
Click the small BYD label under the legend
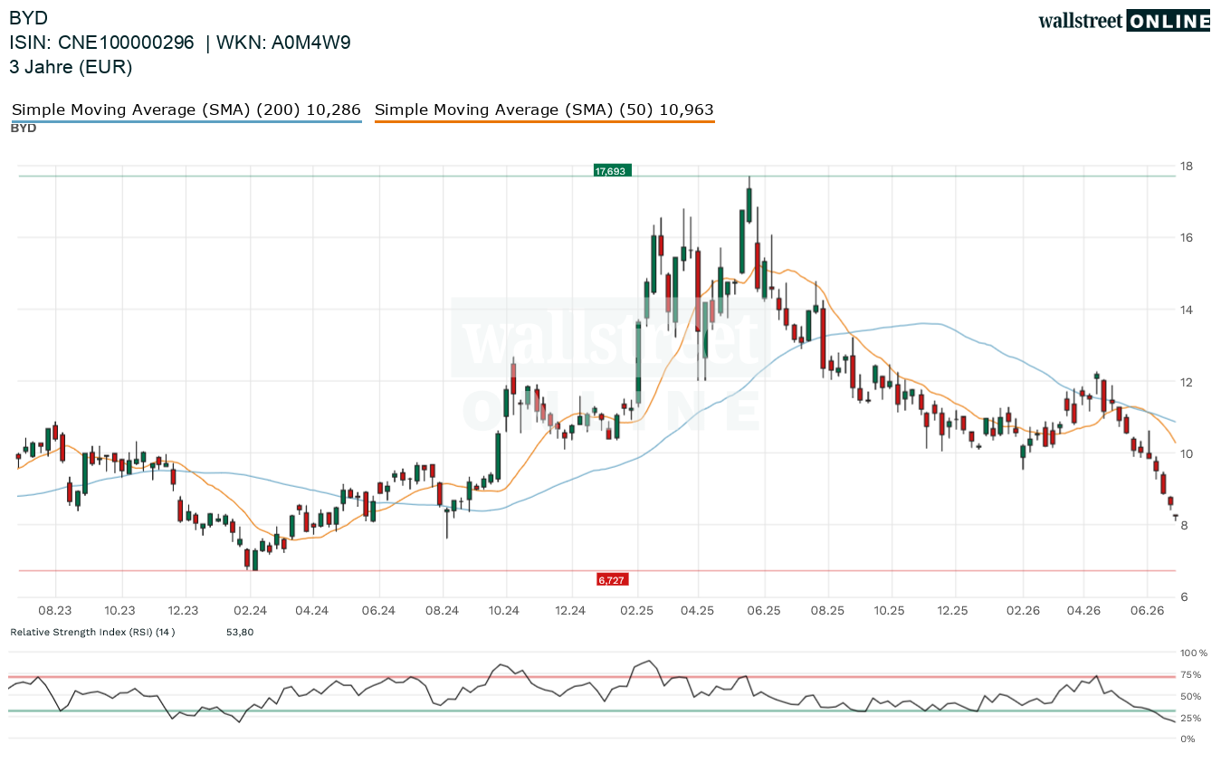24,129
